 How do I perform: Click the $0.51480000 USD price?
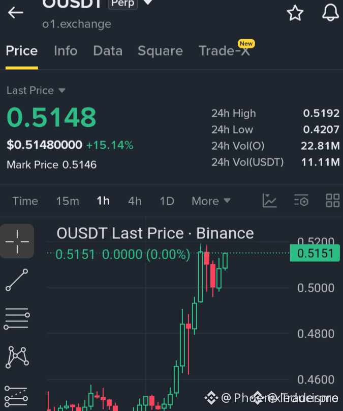(44, 145)
